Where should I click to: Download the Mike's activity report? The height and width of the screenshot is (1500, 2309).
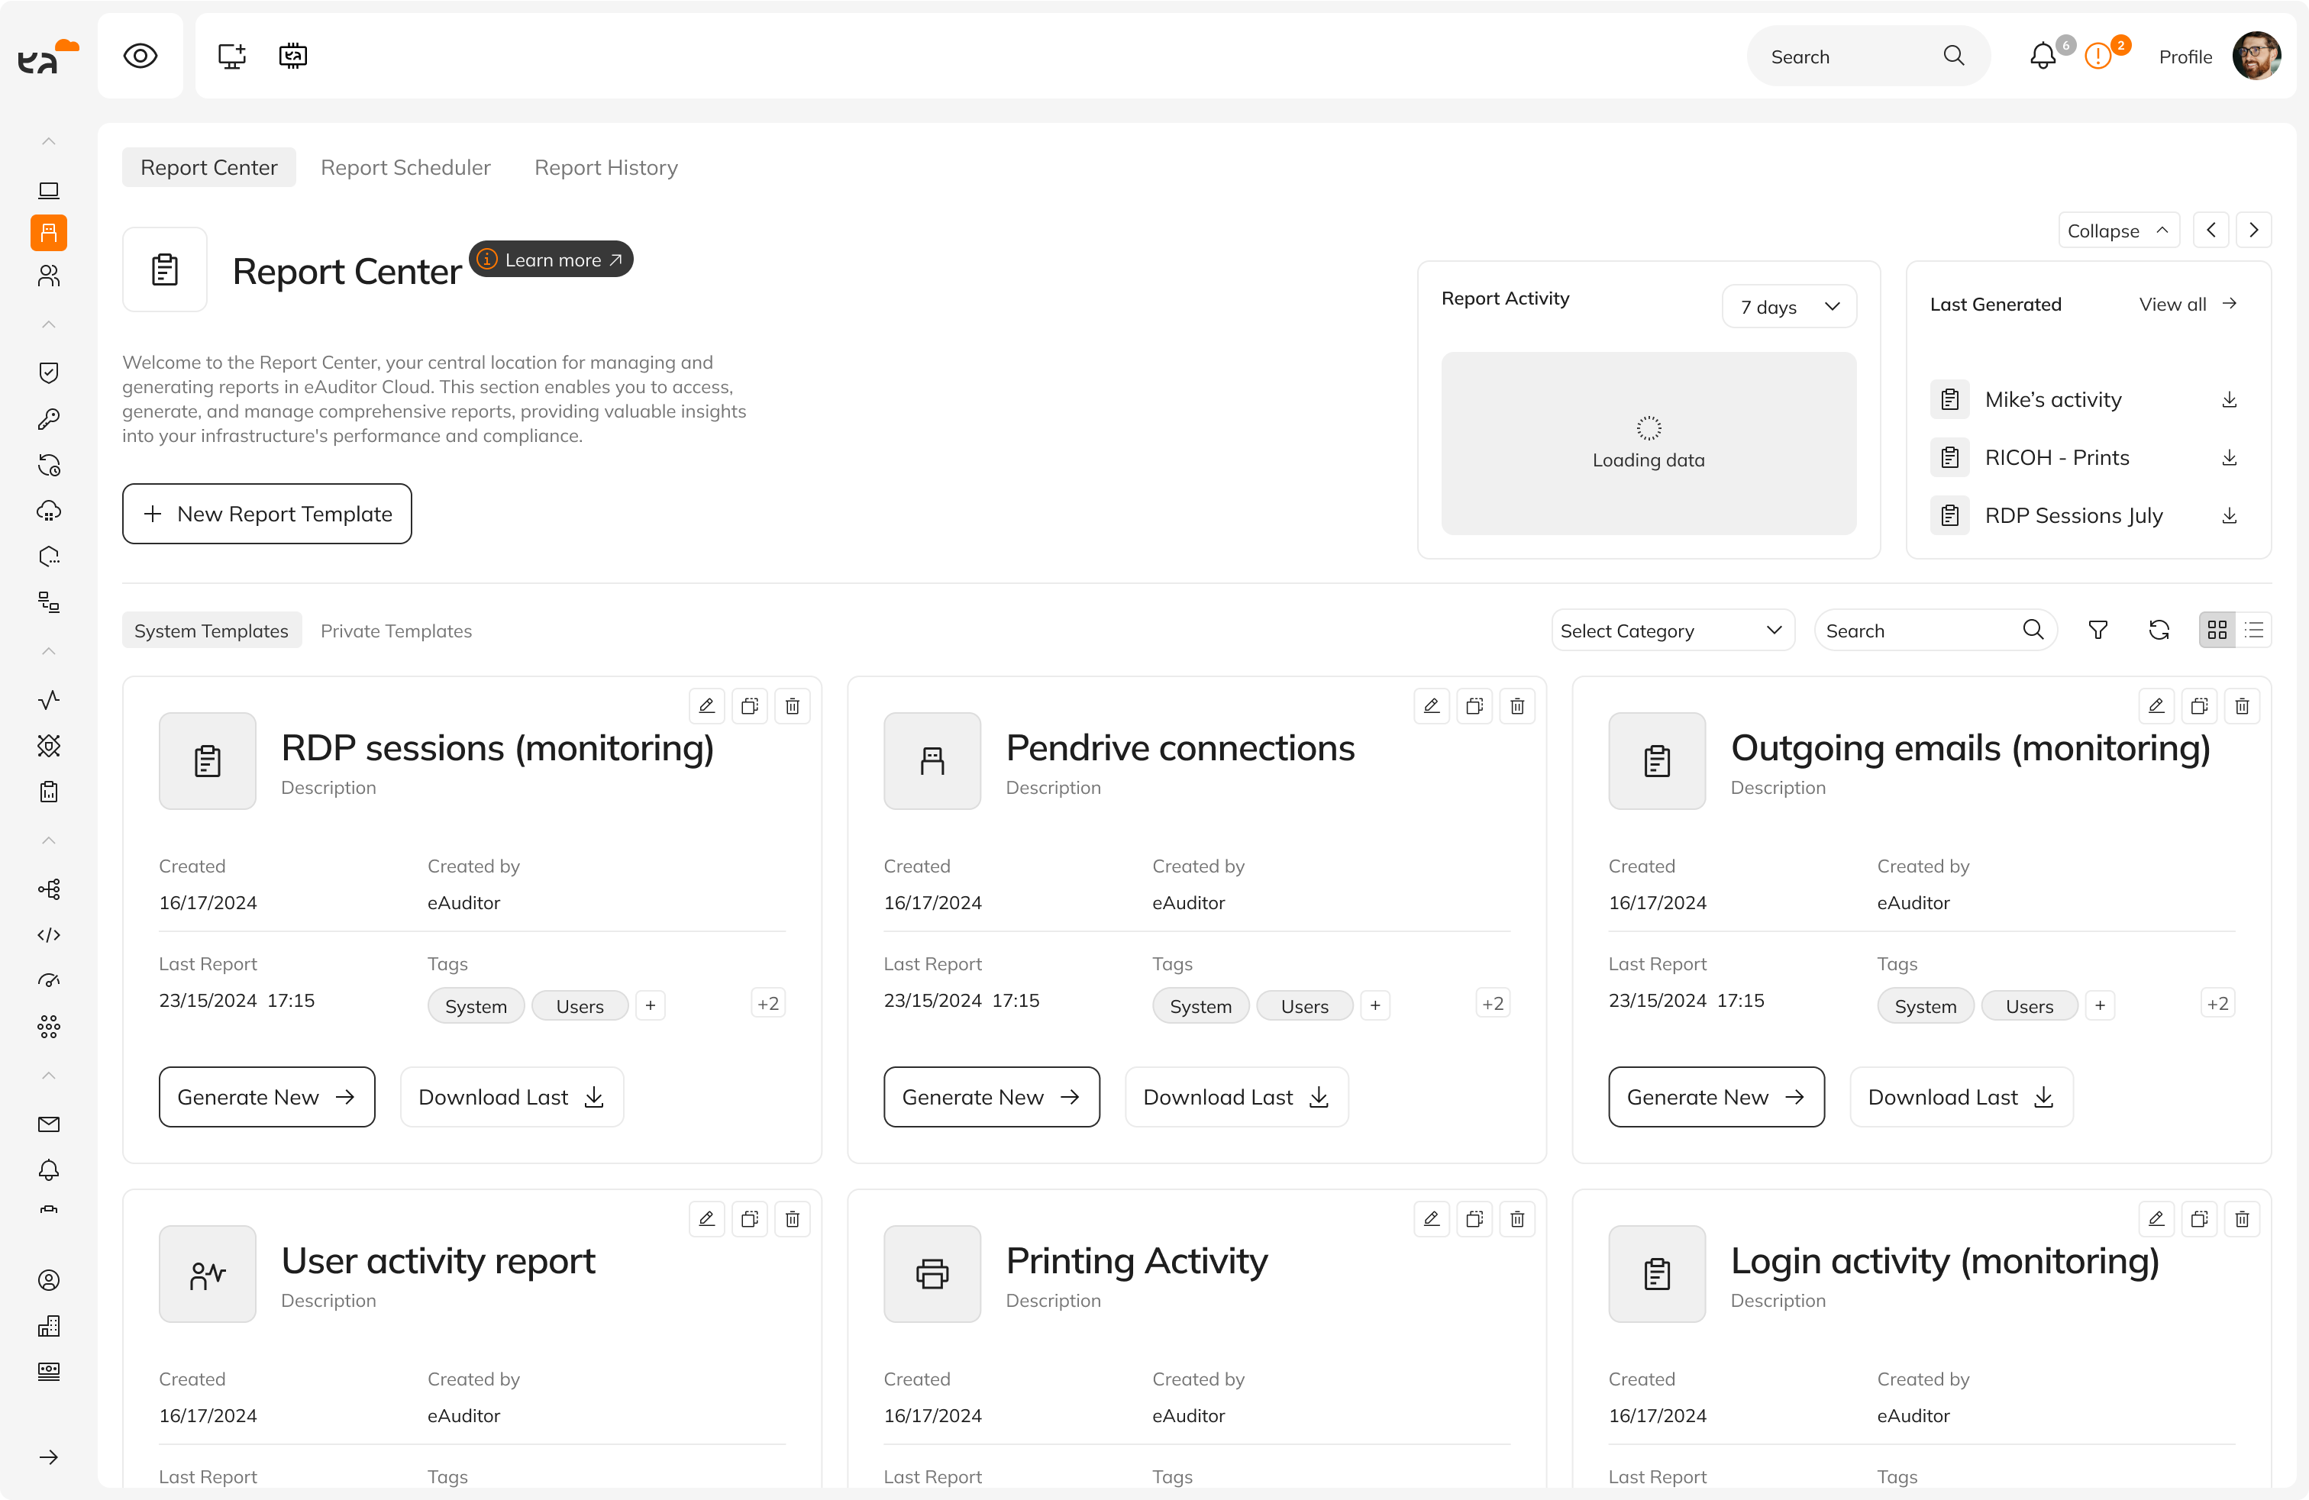2229,399
